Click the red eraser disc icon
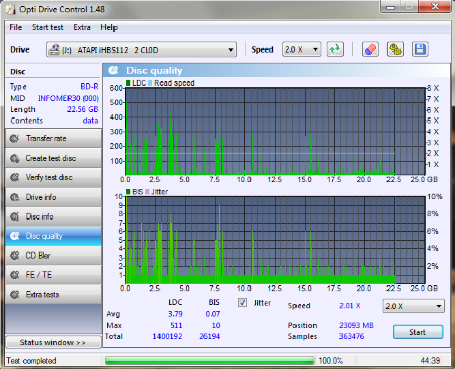This screenshot has width=455, height=369. (370, 49)
